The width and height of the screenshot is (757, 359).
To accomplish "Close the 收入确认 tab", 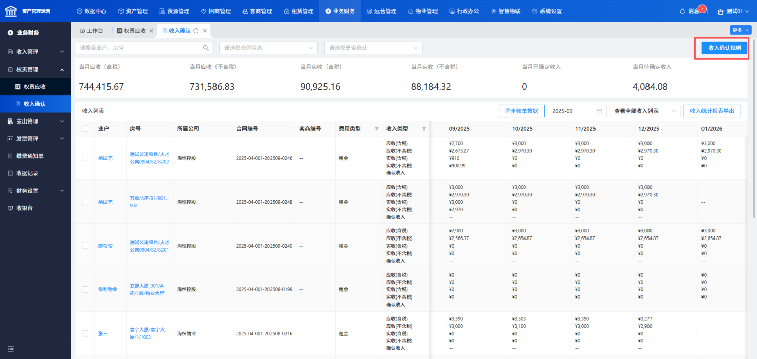I will 205,31.
